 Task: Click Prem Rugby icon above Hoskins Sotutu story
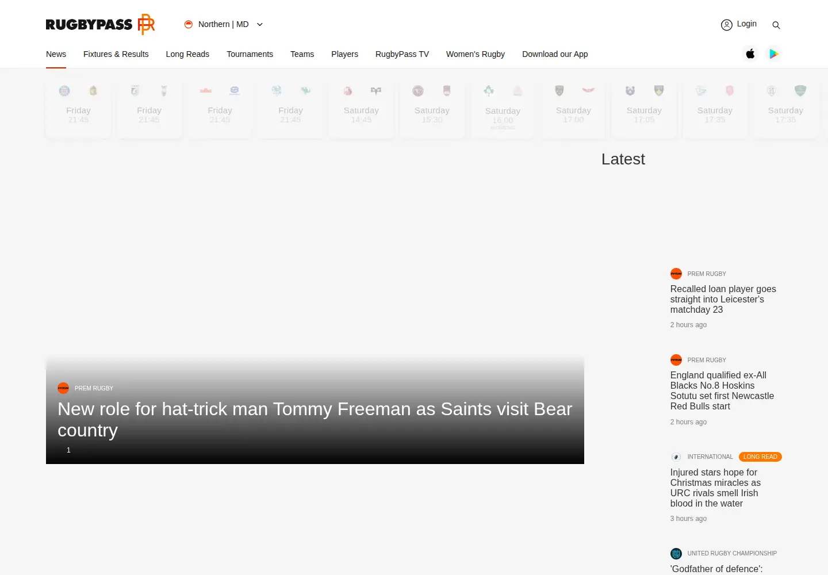(676, 360)
